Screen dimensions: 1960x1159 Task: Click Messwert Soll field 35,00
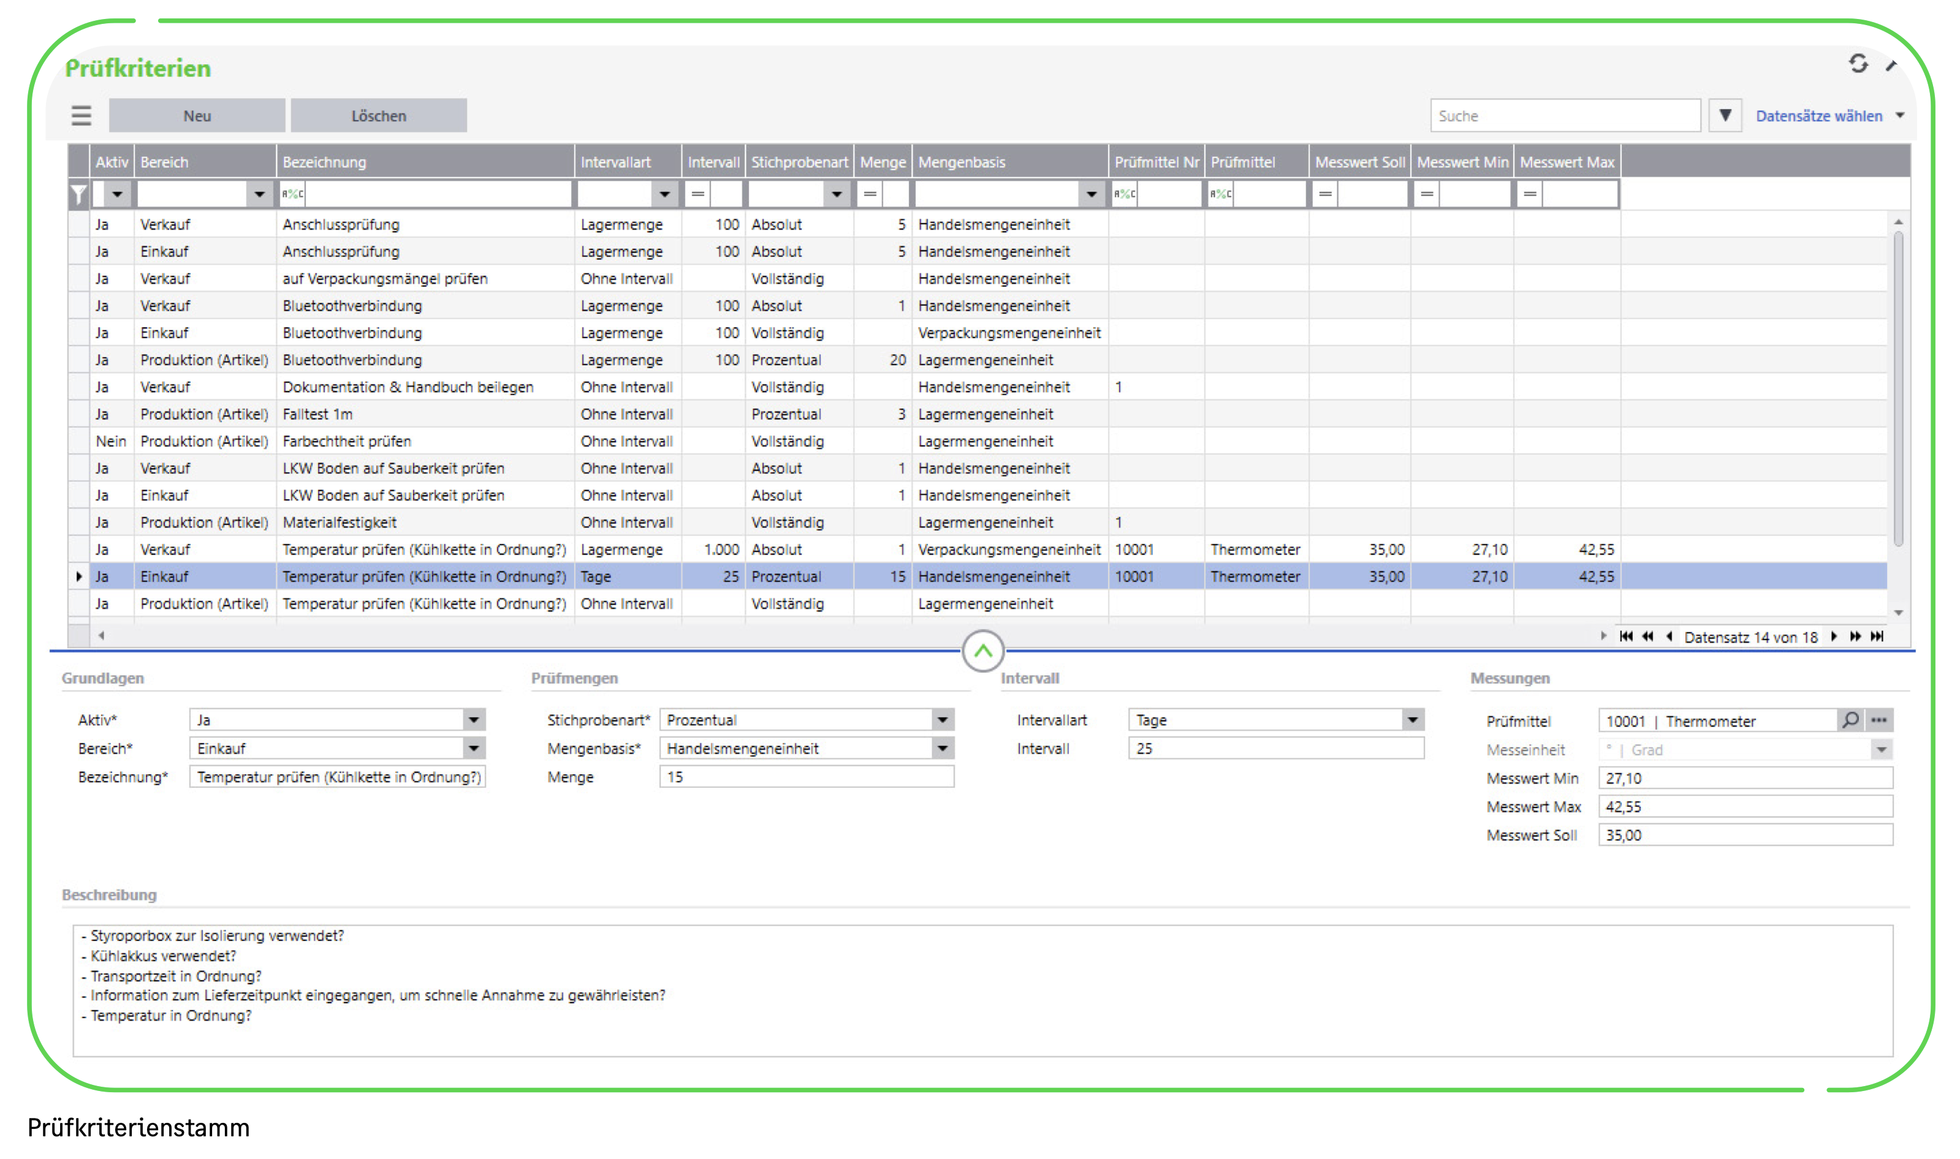[1745, 835]
